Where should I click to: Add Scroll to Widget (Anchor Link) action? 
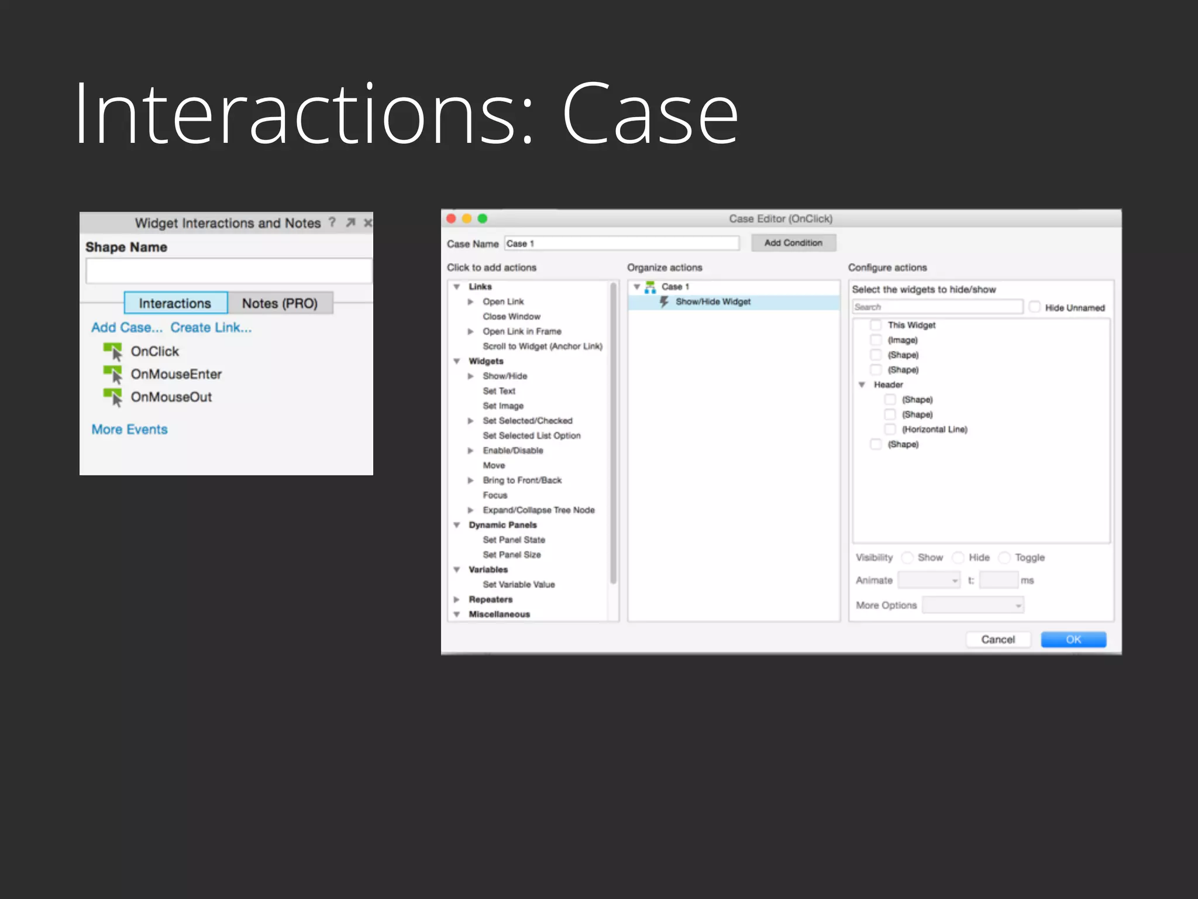[x=542, y=346]
